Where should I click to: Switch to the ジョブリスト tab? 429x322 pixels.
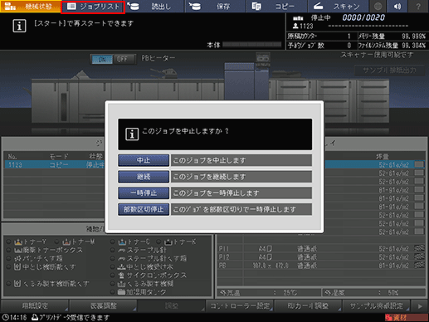(93, 7)
